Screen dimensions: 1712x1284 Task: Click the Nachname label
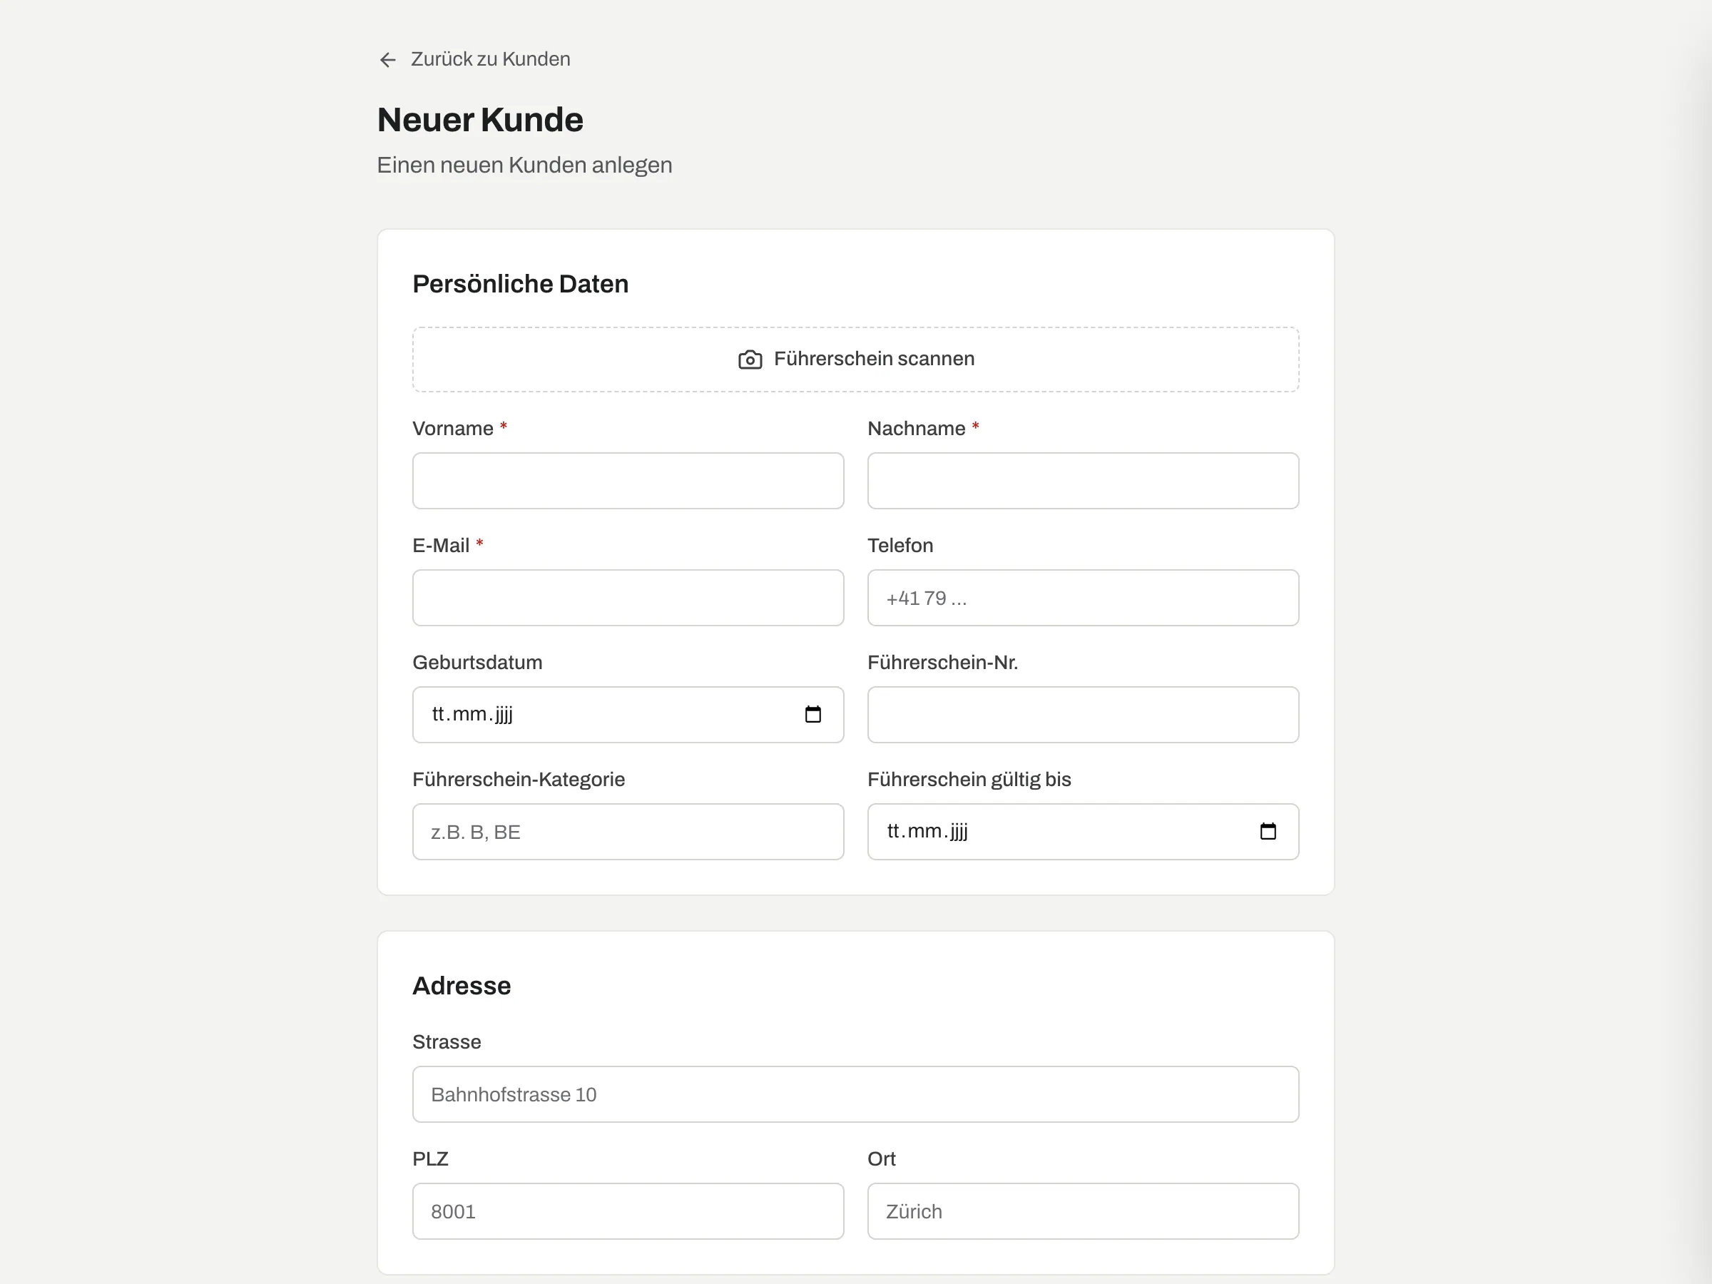click(917, 429)
